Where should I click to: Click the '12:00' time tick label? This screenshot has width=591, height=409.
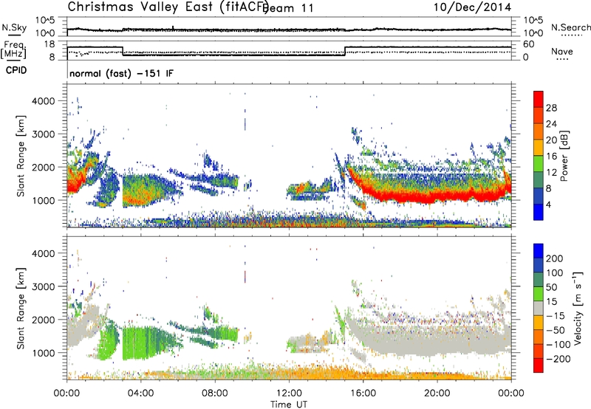tap(289, 393)
